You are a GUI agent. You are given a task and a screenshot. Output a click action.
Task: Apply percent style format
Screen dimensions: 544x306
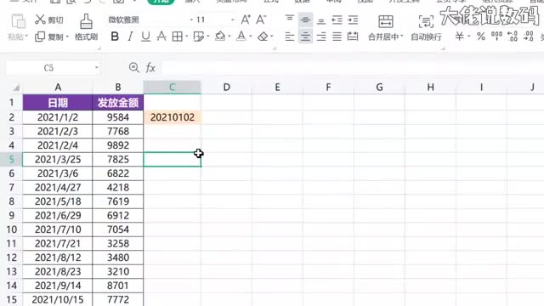(481, 36)
